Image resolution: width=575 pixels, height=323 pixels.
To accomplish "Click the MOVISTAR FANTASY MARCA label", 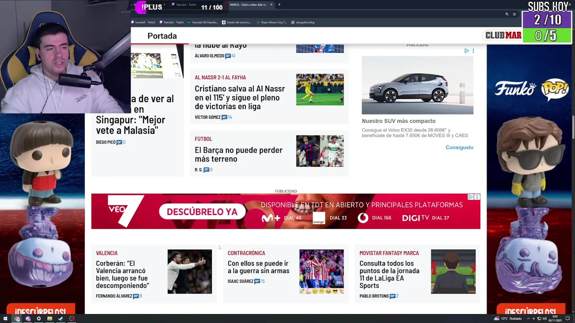I will 389,253.
